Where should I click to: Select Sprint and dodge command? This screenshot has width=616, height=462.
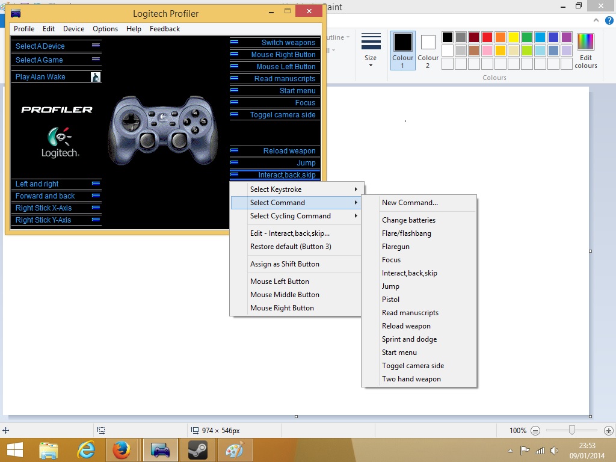coord(419,339)
